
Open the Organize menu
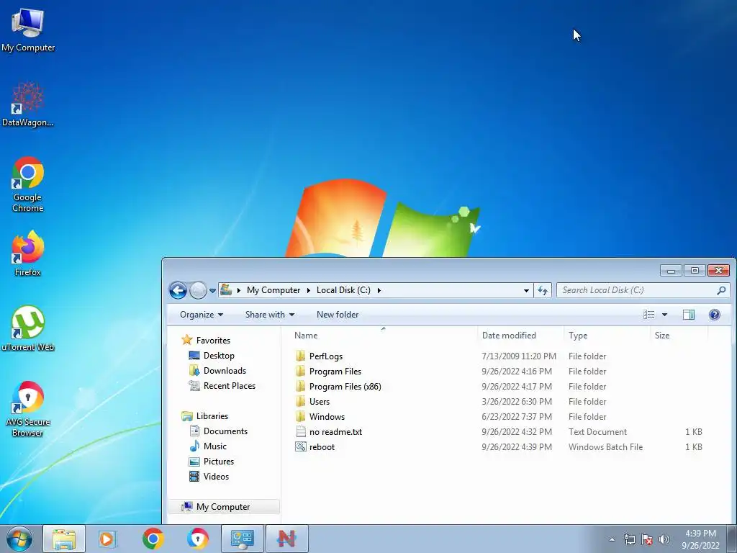pyautogui.click(x=202, y=315)
